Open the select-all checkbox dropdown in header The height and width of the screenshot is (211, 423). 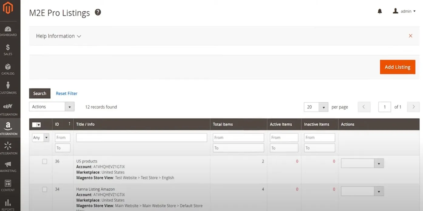36,124
